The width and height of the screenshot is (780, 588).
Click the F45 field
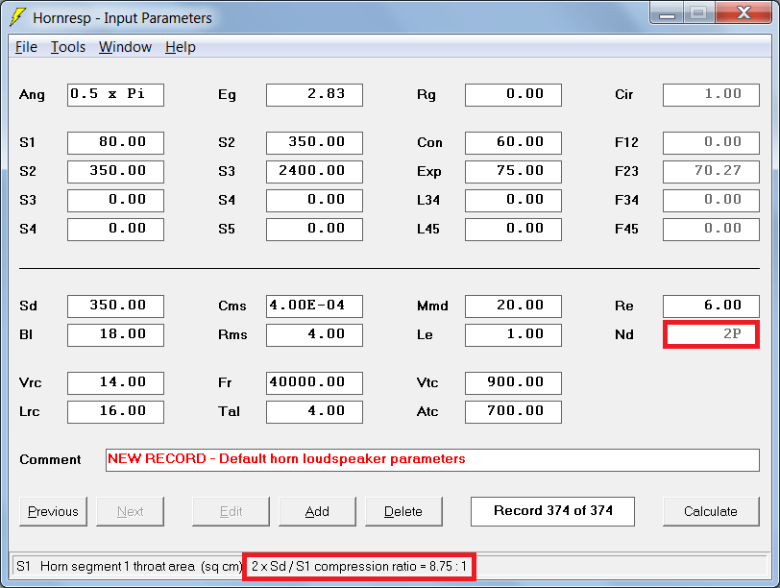click(x=711, y=230)
